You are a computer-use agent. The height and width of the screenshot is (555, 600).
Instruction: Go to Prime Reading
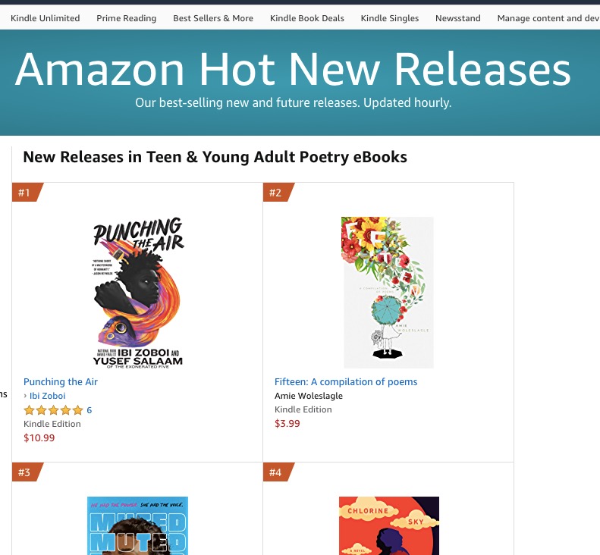coord(126,18)
